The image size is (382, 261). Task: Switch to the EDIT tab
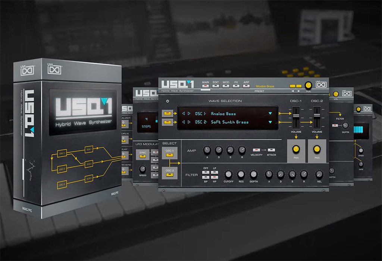click(x=216, y=84)
